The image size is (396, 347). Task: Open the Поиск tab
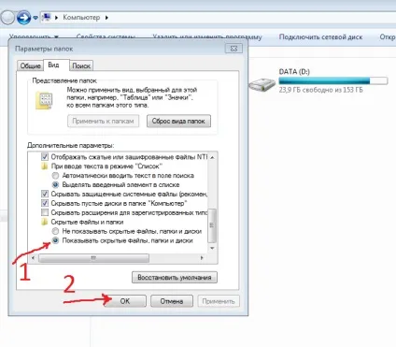(81, 66)
